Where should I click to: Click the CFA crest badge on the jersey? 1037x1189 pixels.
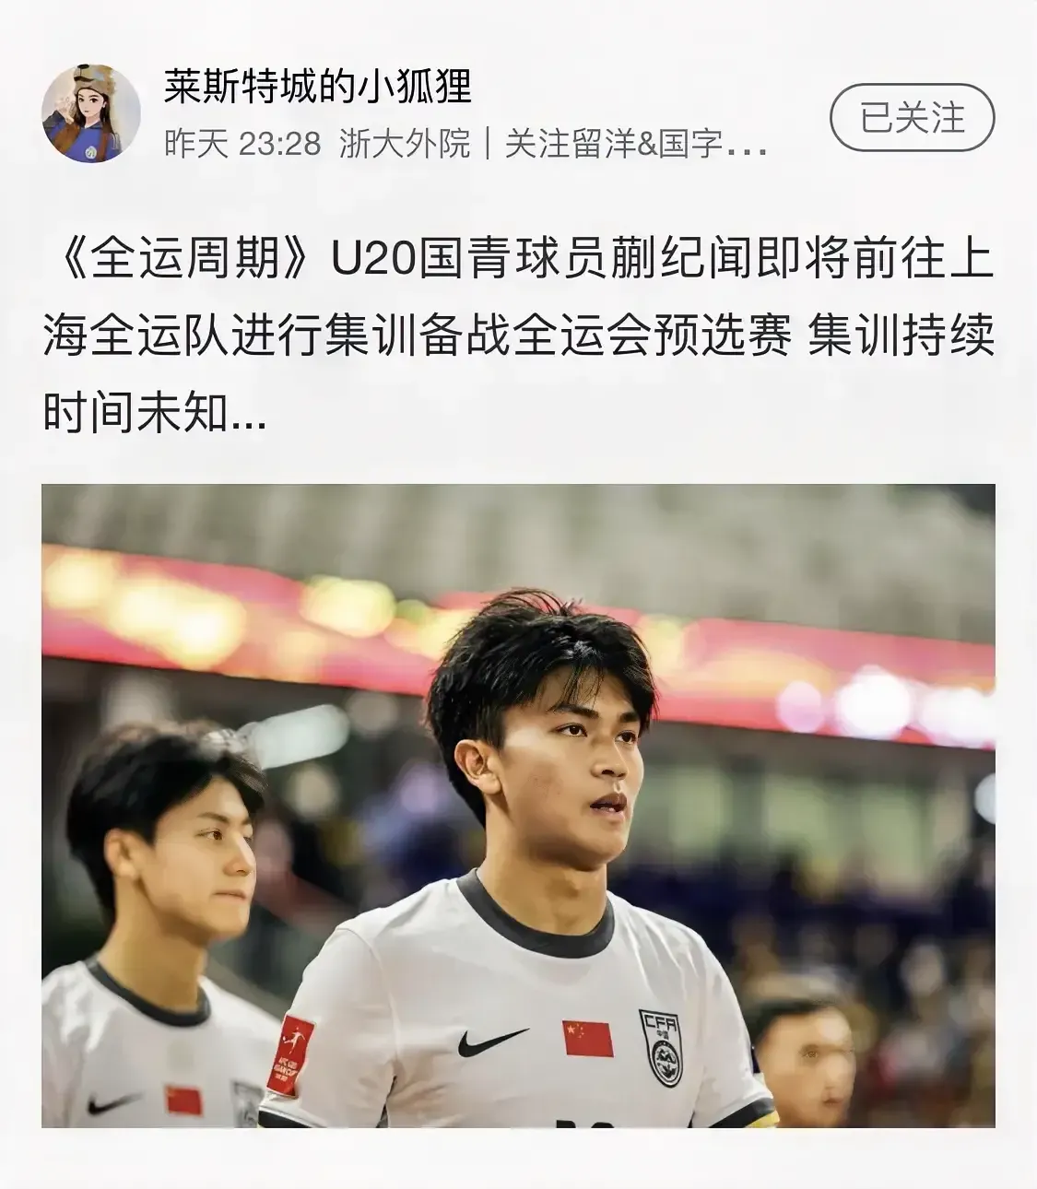point(662,1046)
